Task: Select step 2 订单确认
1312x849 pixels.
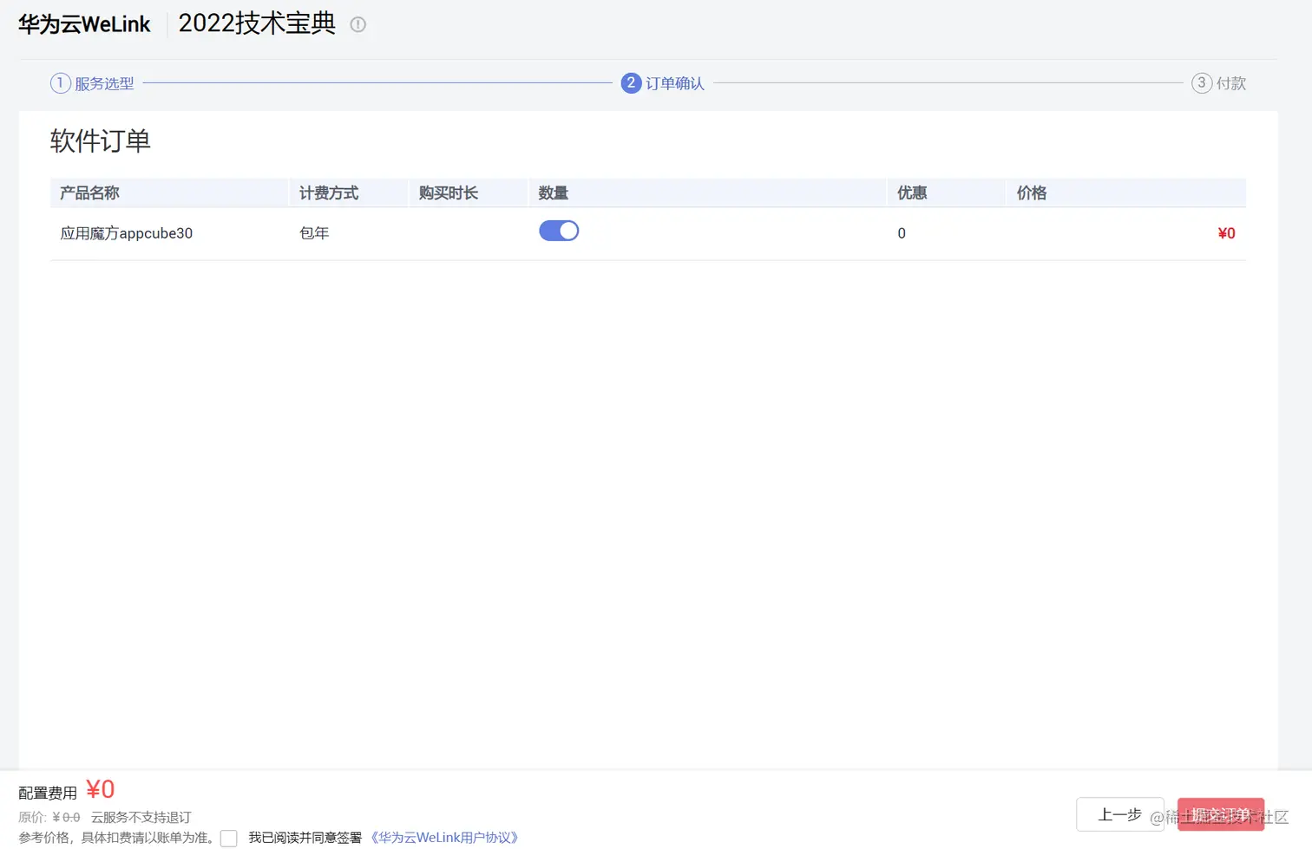Action: pyautogui.click(x=663, y=83)
